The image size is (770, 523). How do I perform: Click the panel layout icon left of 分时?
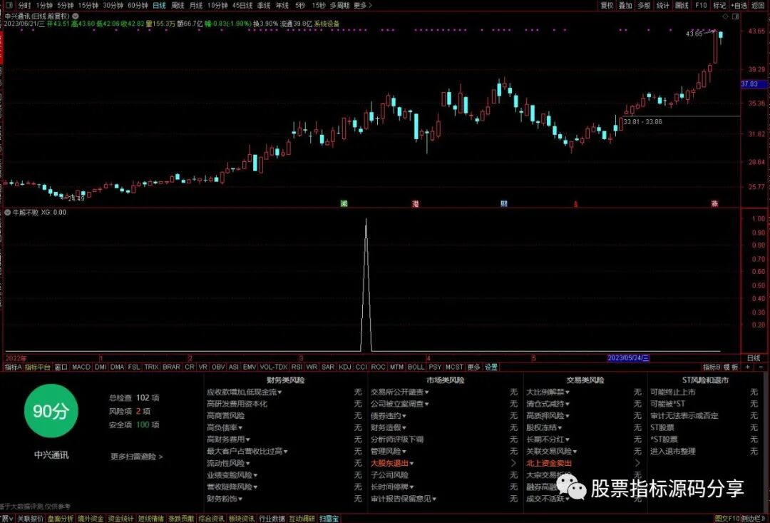(10, 6)
